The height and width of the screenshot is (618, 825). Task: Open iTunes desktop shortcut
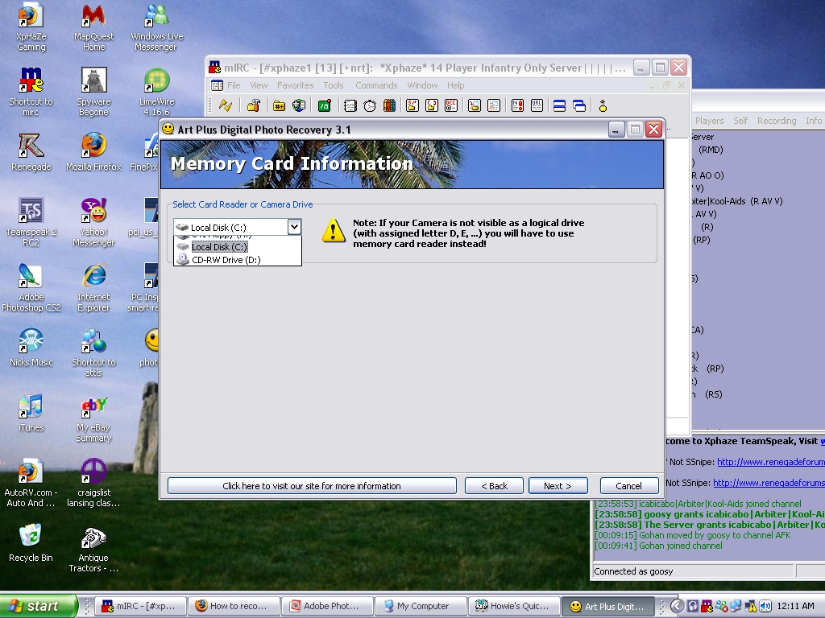(31, 412)
